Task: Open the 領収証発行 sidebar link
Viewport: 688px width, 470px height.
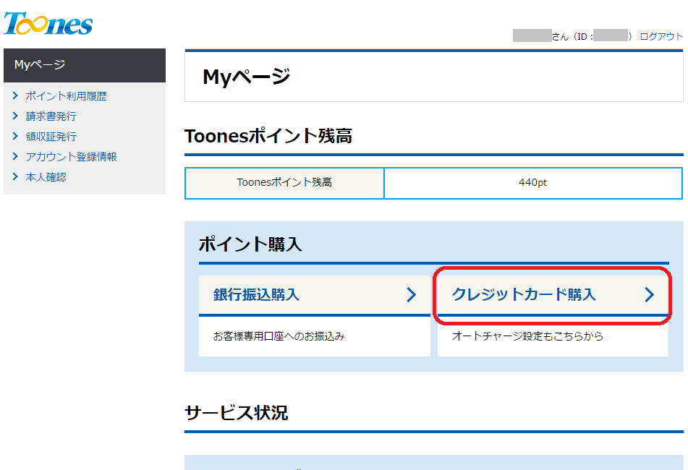Action: [x=51, y=137]
